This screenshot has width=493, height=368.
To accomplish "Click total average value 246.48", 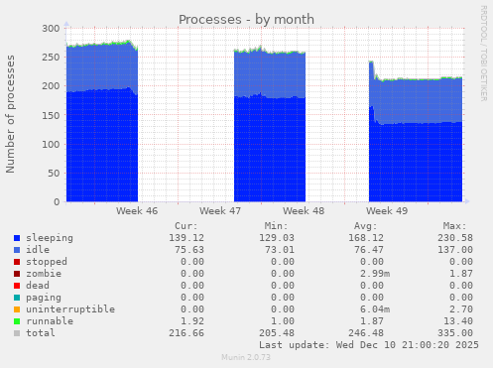I will 366,333.
